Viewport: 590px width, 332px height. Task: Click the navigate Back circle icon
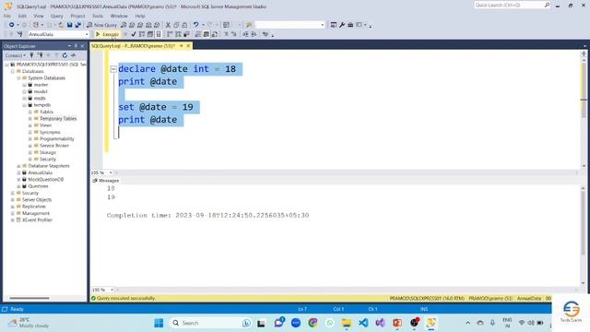[x=12, y=25]
